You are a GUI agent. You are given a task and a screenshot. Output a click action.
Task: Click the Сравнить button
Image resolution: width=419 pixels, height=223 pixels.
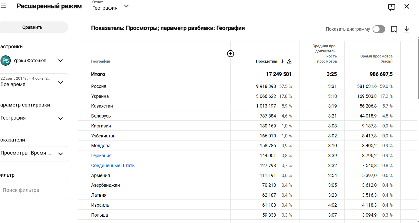(32, 27)
